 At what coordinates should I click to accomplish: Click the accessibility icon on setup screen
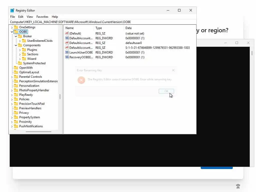[x=238, y=186]
